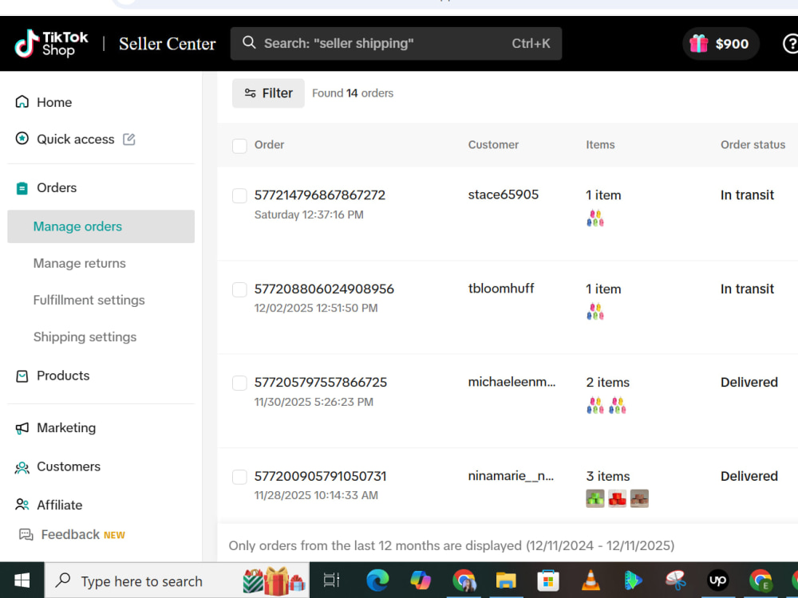Click the help question mark icon
This screenshot has width=798, height=598.
[x=791, y=44]
